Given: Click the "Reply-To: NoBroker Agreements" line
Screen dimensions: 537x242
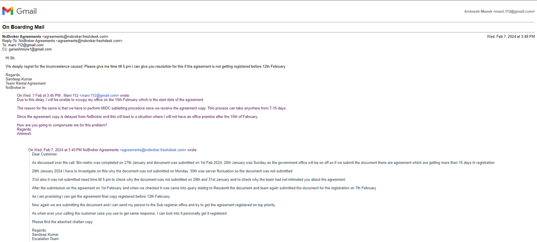Looking at the screenshot, I should [x=63, y=41].
